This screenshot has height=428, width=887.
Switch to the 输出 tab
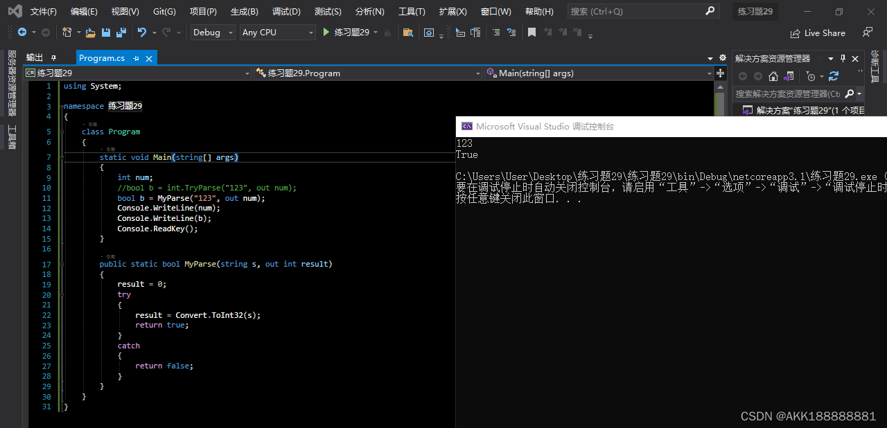tap(35, 58)
